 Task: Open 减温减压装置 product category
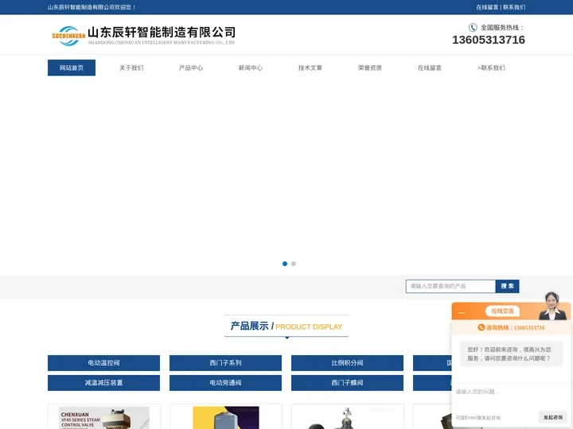(103, 383)
